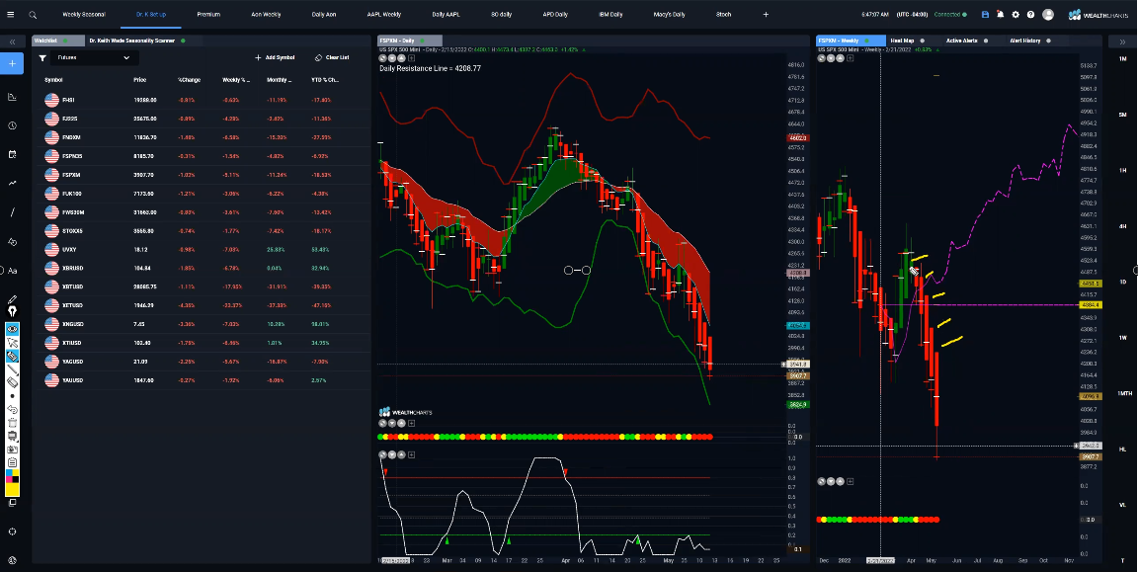The image size is (1138, 572).
Task: Open the Alert History tab
Action: pos(1024,41)
